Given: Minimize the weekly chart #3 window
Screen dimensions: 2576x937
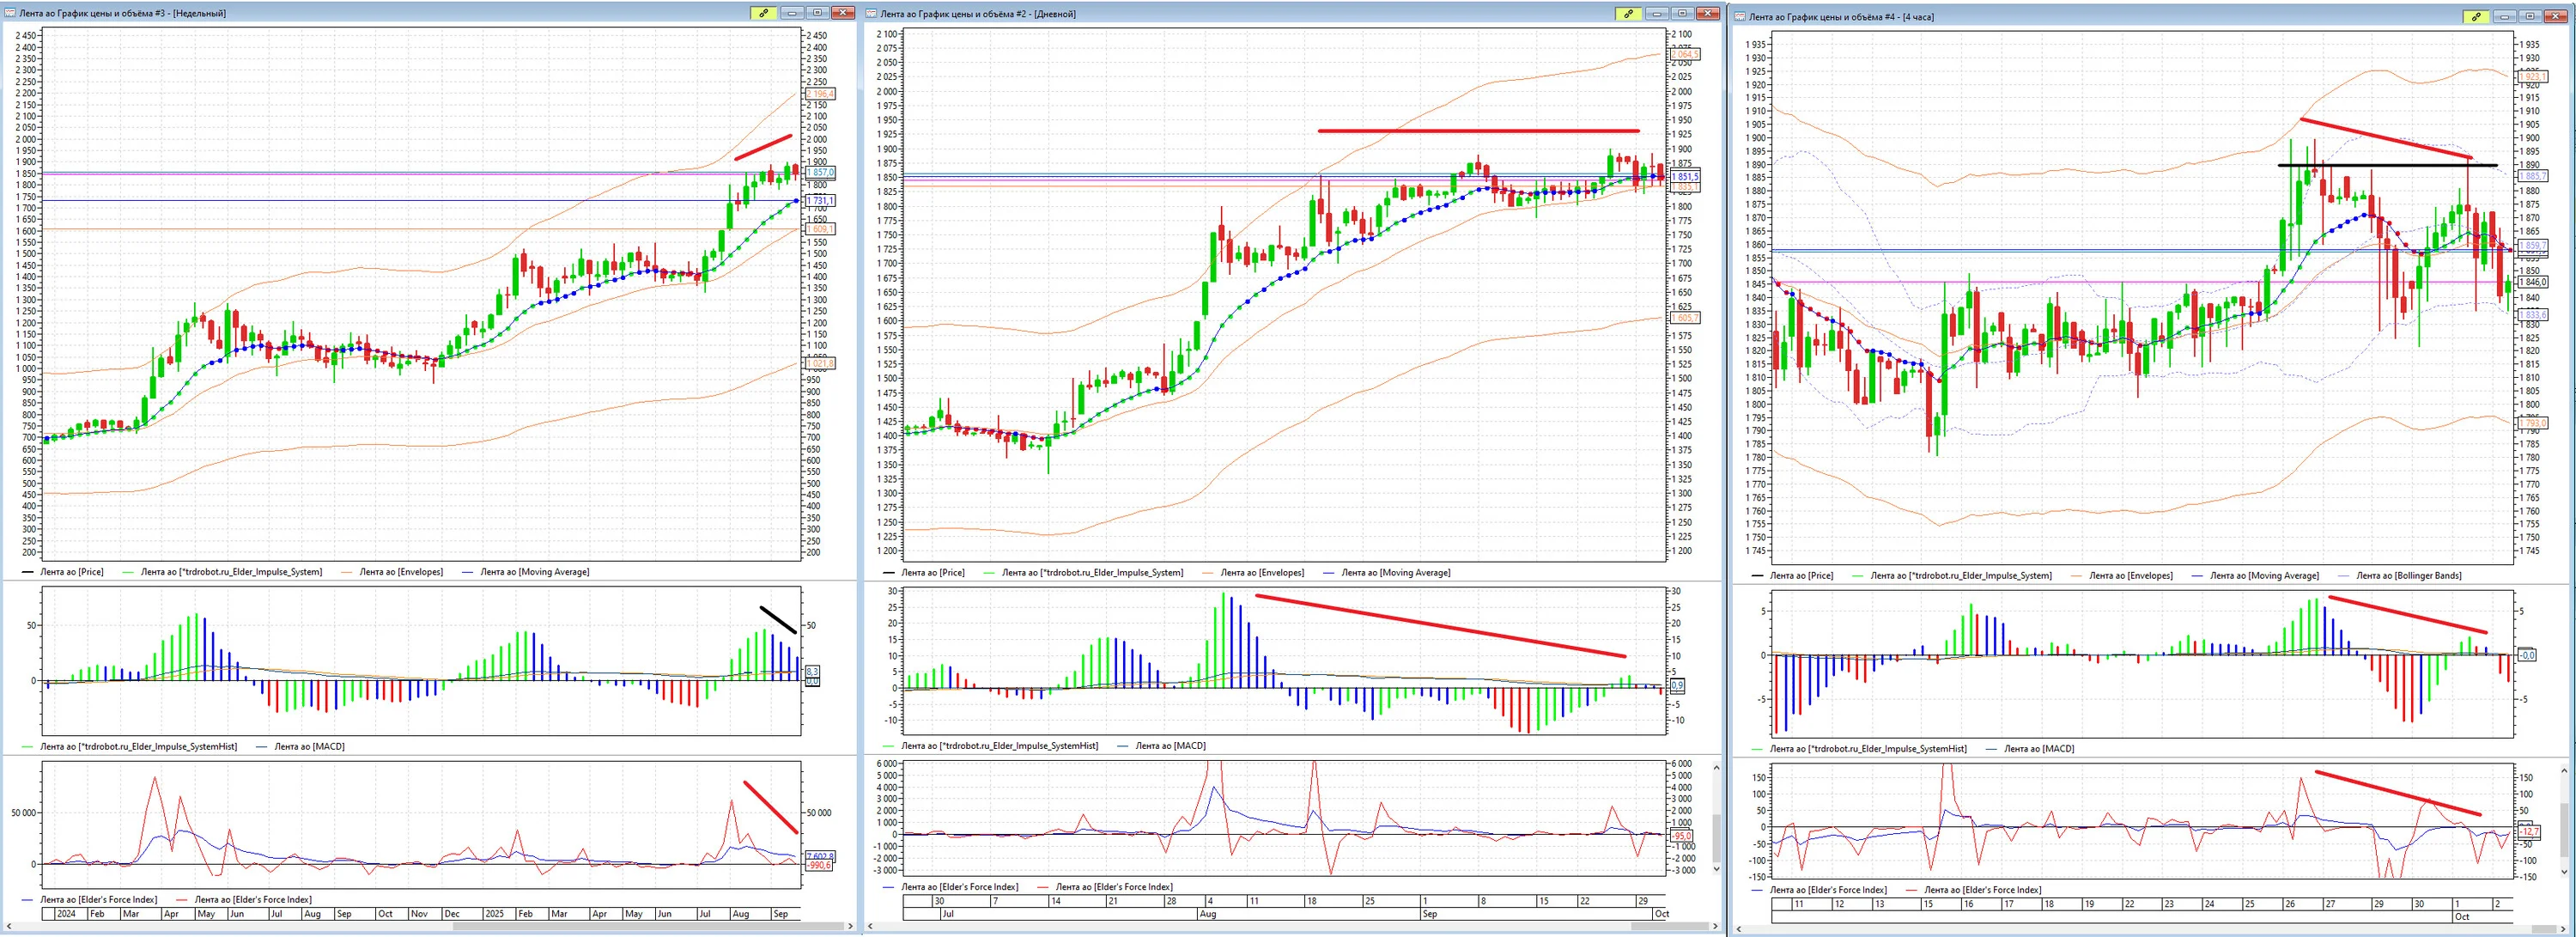Looking at the screenshot, I should [794, 13].
